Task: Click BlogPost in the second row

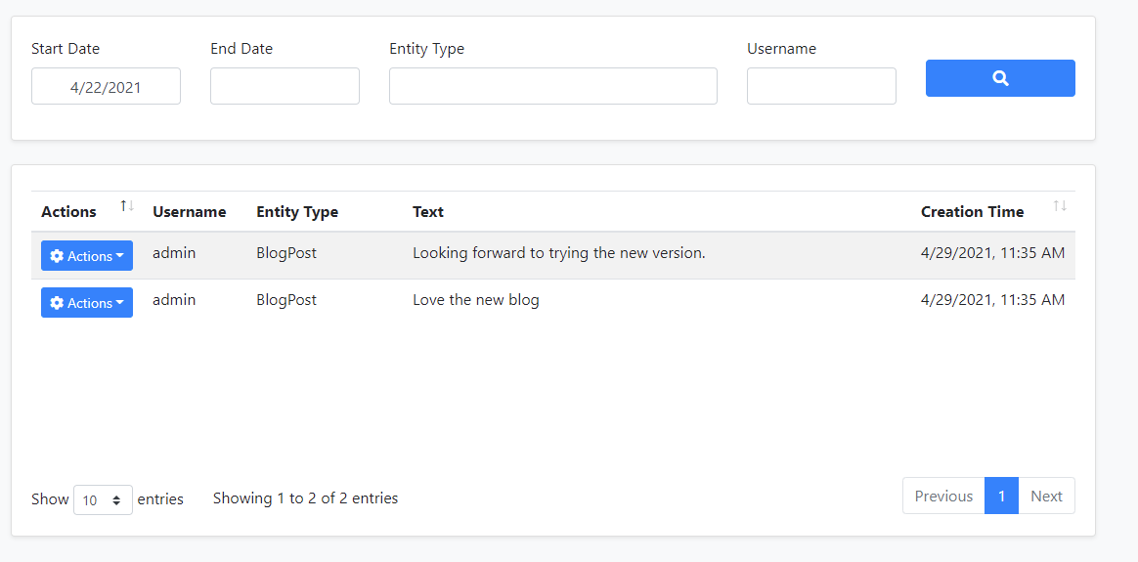Action: [x=286, y=300]
